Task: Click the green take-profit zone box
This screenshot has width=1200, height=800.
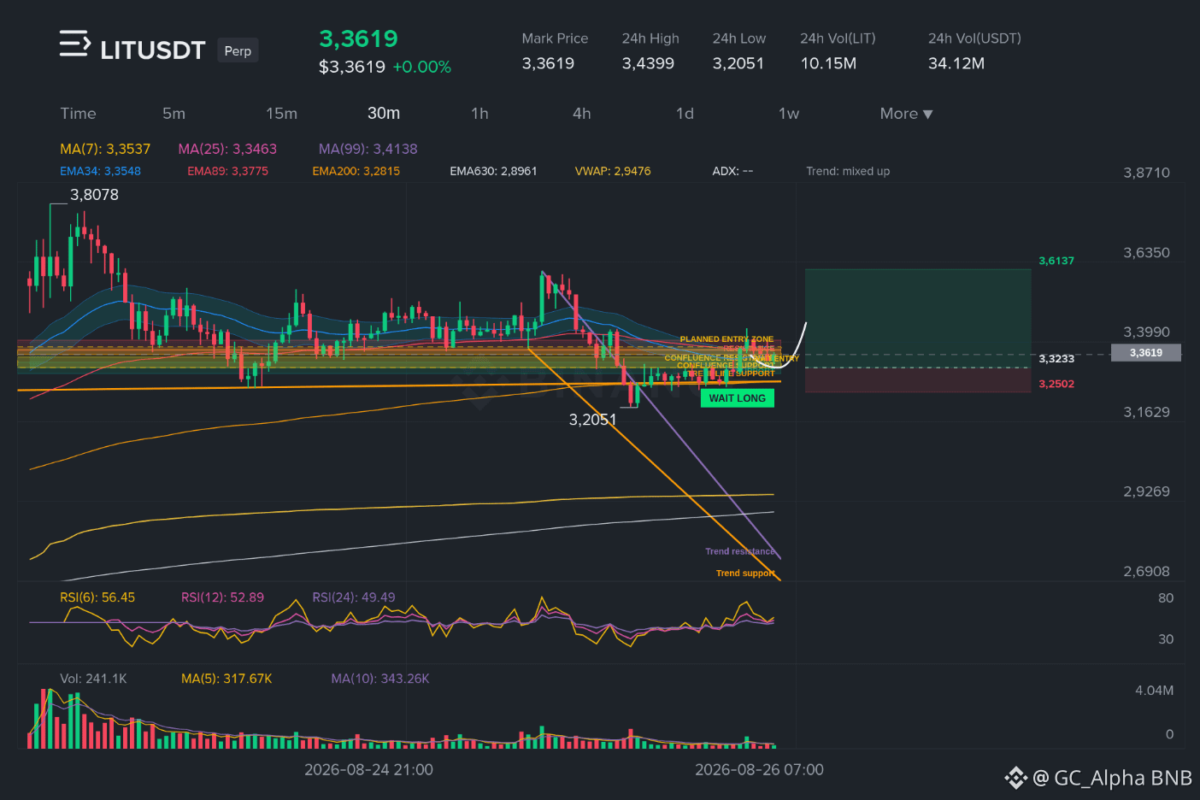Action: pyautogui.click(x=918, y=318)
